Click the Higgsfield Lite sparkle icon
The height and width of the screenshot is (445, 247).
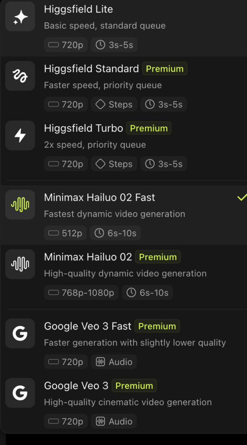(x=20, y=17)
